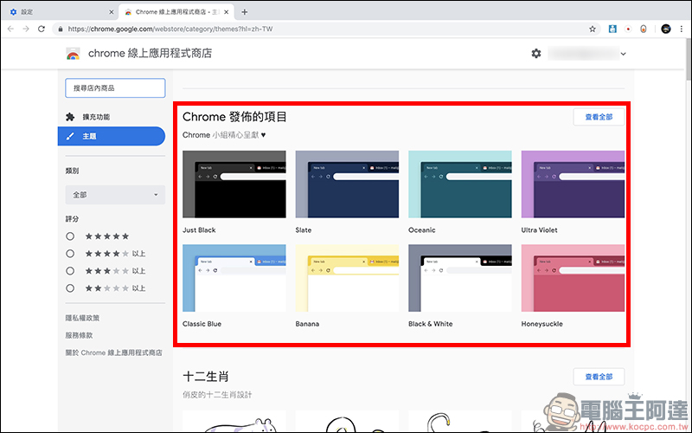The width and height of the screenshot is (692, 433).
Task: Click 查看全部 for Chrome 發佈的項目
Action: coord(599,117)
